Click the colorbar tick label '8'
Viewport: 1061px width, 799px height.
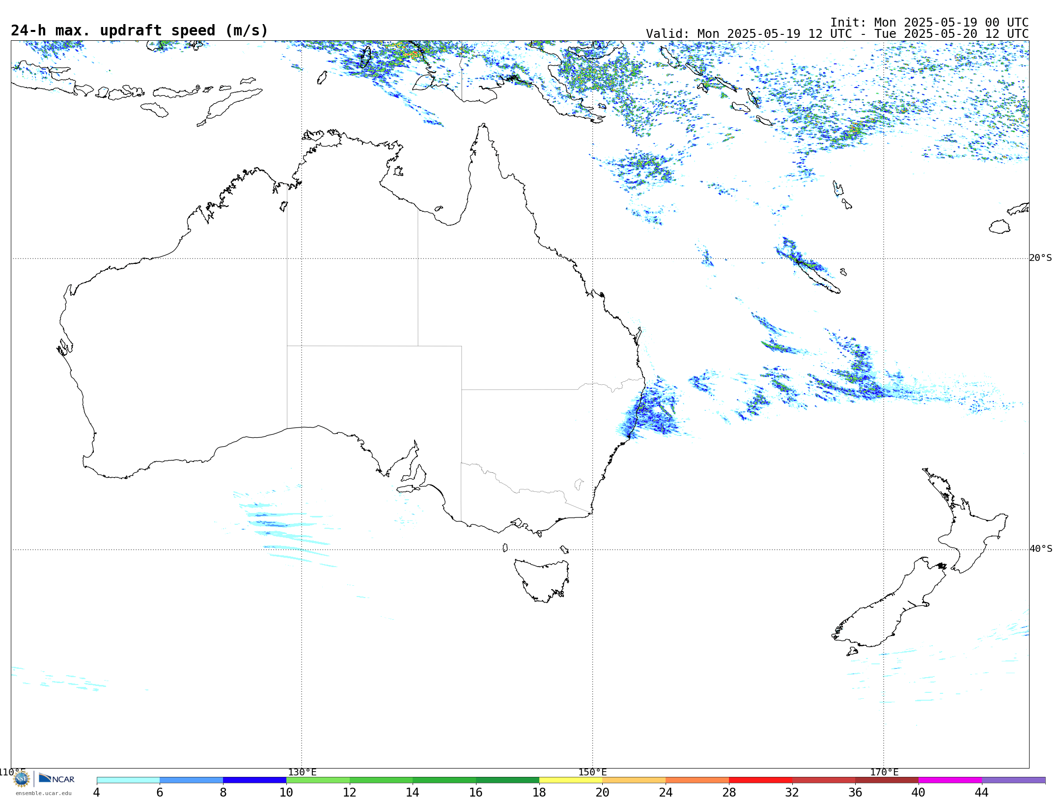click(223, 792)
